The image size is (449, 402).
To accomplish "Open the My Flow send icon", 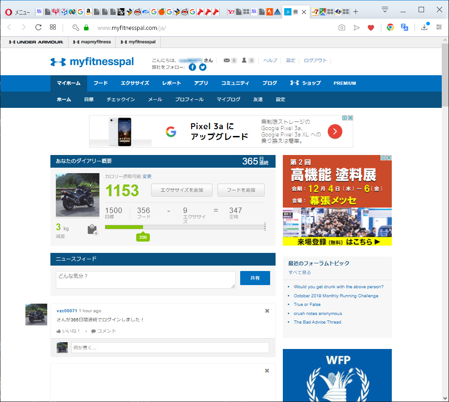I will click(356, 28).
